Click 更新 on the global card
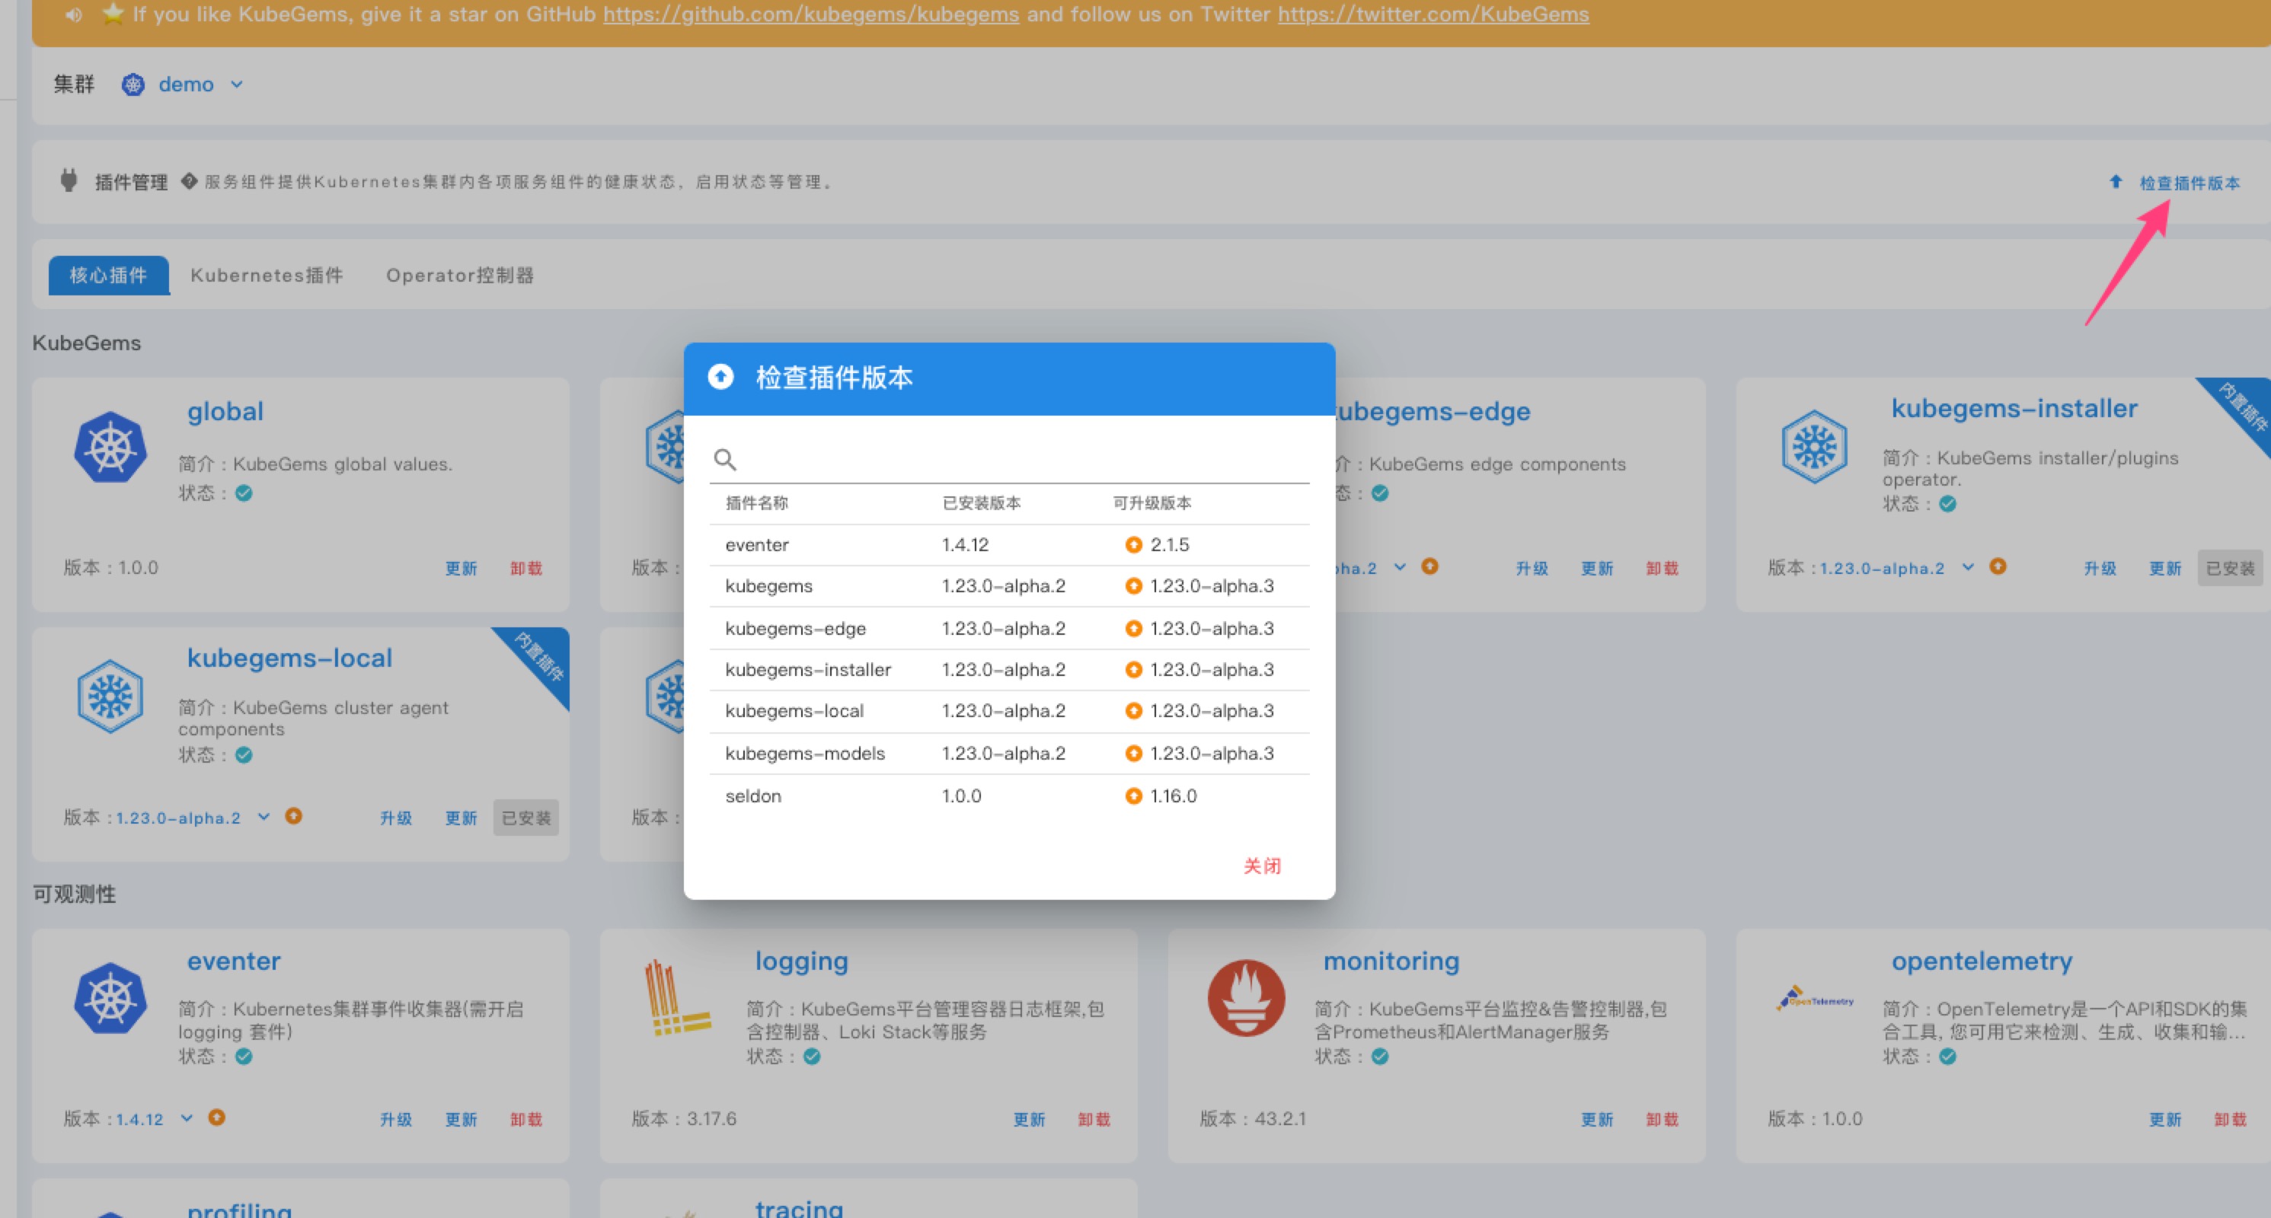The height and width of the screenshot is (1218, 2271). pyautogui.click(x=461, y=569)
